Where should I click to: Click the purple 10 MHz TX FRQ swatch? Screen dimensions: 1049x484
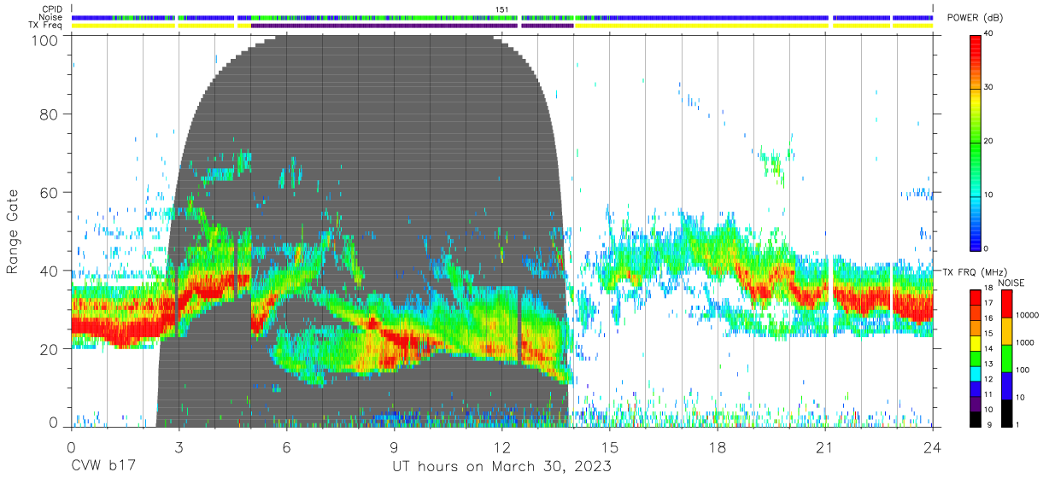pyautogui.click(x=976, y=402)
